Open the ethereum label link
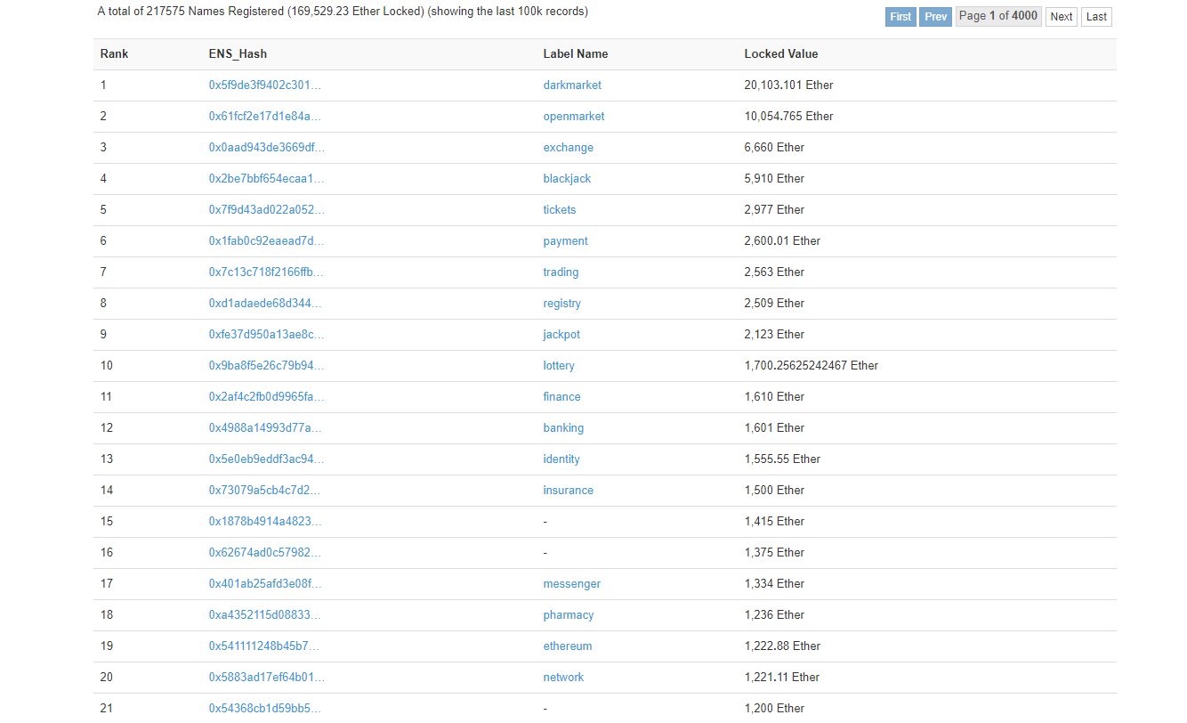This screenshot has width=1187, height=723. click(568, 646)
